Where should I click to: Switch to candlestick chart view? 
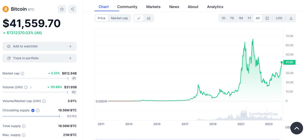pyautogui.click(x=149, y=18)
